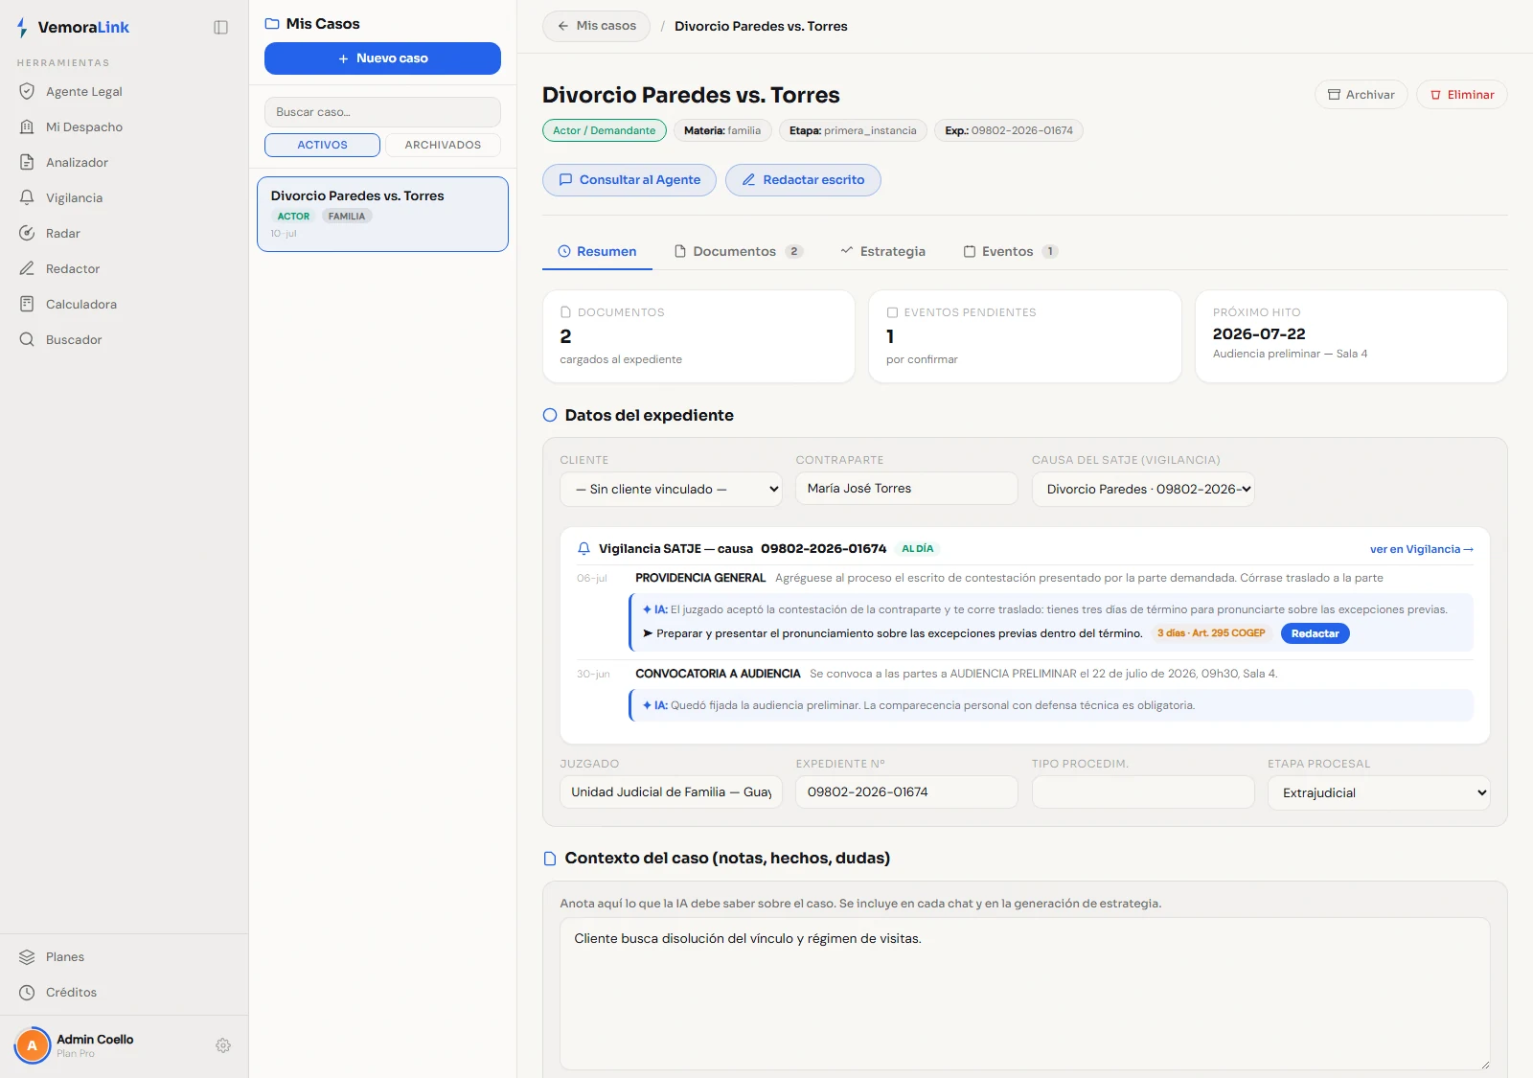The height and width of the screenshot is (1078, 1533).
Task: Click the AL DÍA status badge
Action: 917,549
